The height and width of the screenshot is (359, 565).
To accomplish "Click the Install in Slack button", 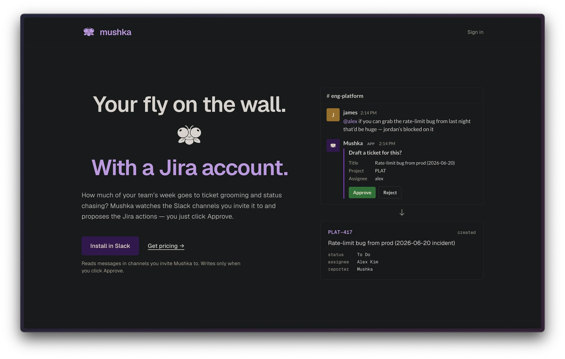I will 110,246.
